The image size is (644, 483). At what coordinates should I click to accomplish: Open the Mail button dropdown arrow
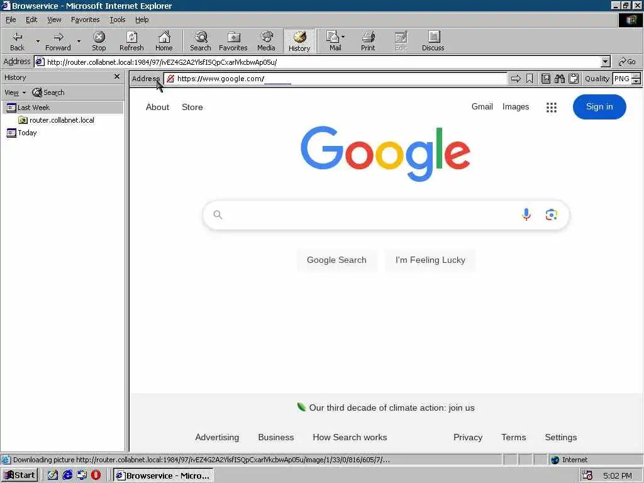pyautogui.click(x=343, y=37)
